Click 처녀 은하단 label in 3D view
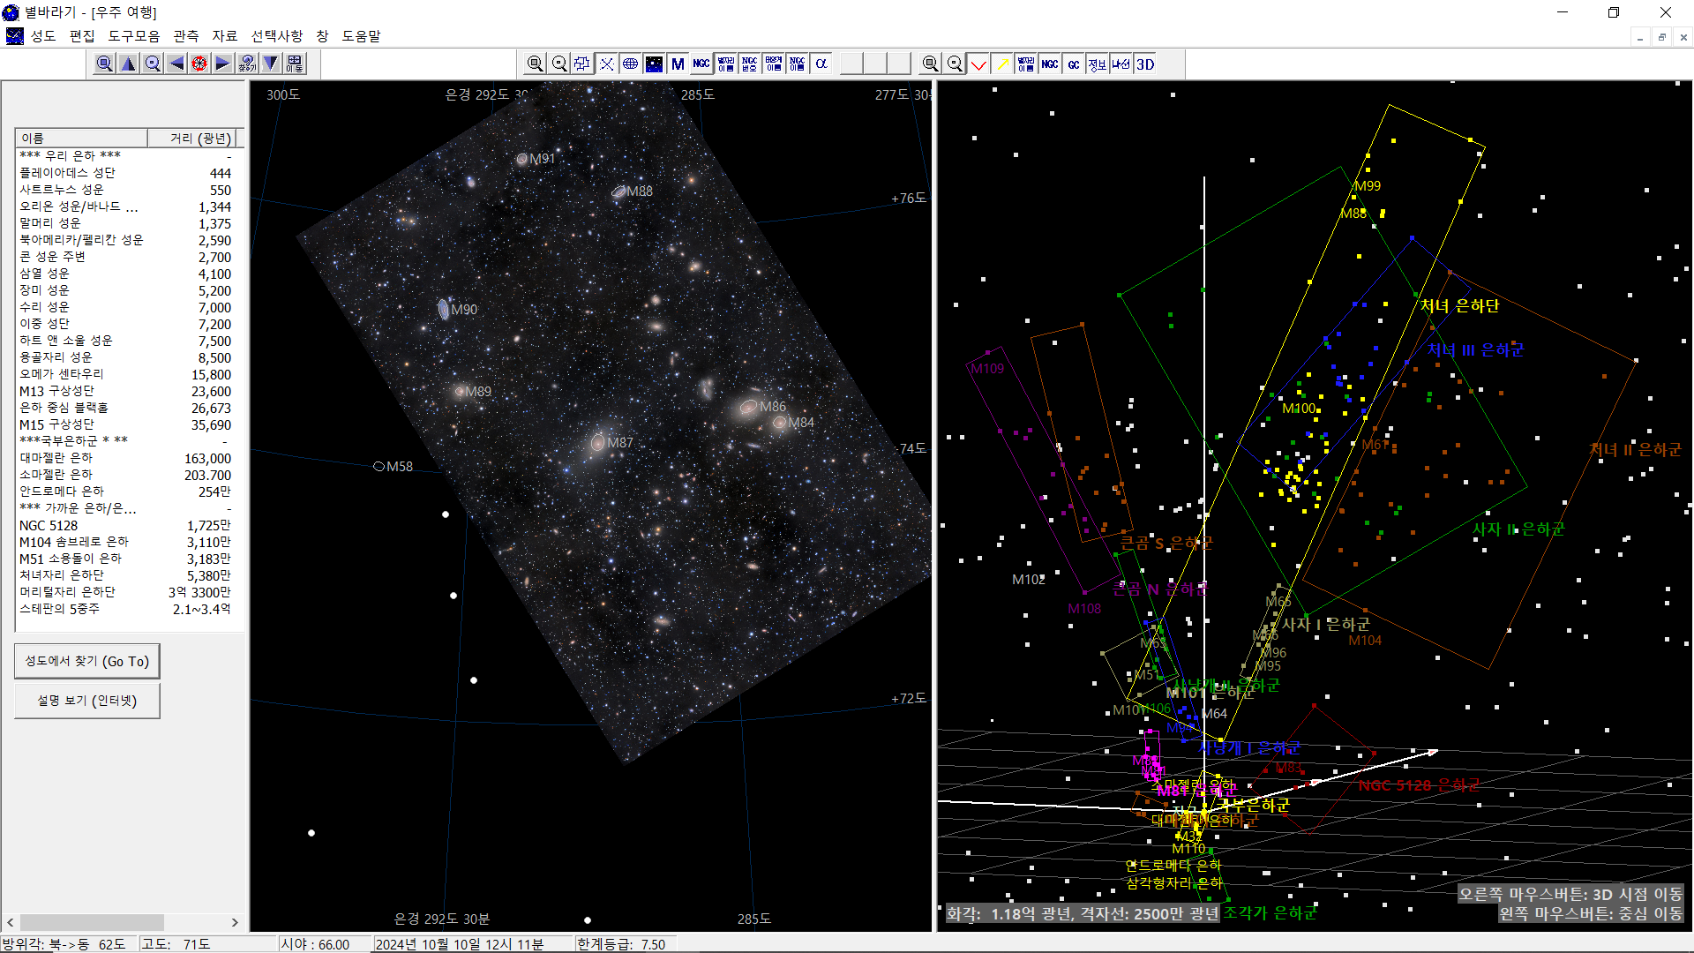 pyautogui.click(x=1459, y=305)
